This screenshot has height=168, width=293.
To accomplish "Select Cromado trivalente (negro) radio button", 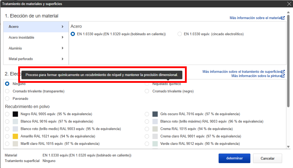I will (147, 91).
